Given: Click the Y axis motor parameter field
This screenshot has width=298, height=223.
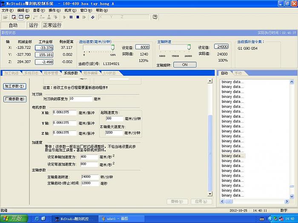Looking at the screenshot, I should coord(65,123).
